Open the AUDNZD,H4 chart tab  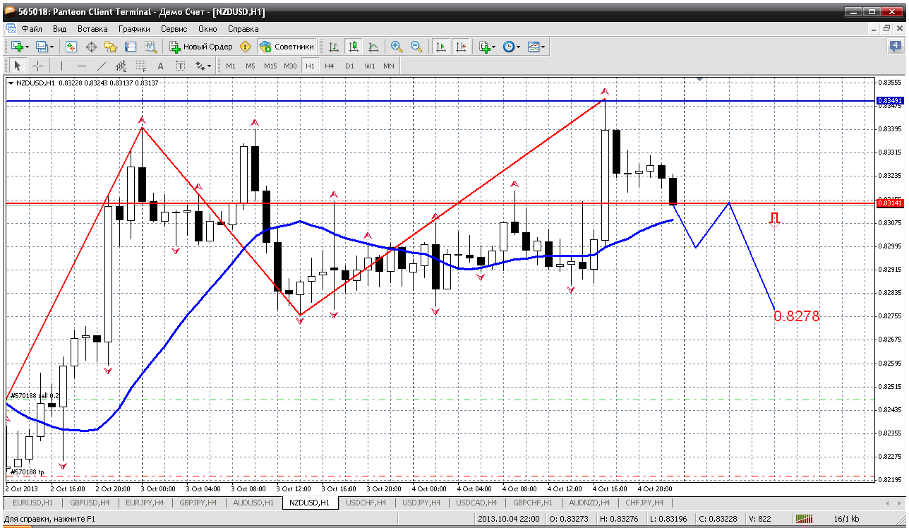589,503
